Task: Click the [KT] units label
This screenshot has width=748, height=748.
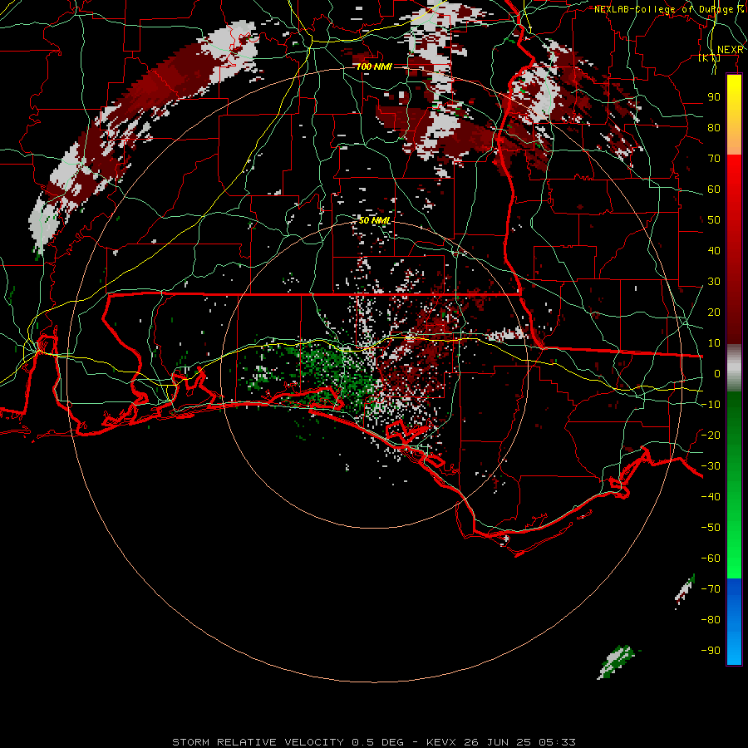Action: click(710, 57)
